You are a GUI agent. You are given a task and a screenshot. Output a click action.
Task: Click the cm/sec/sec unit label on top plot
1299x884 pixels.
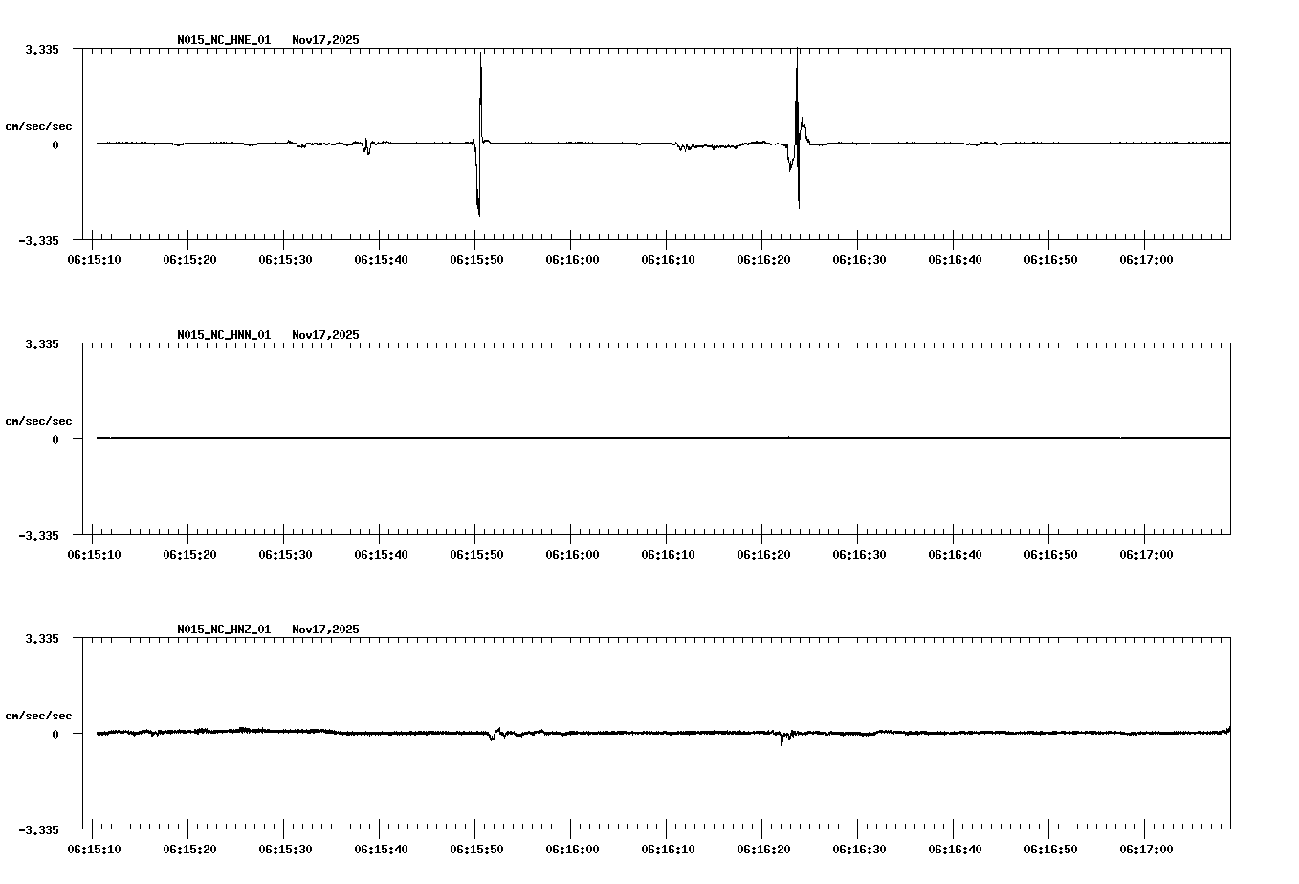[38, 123]
